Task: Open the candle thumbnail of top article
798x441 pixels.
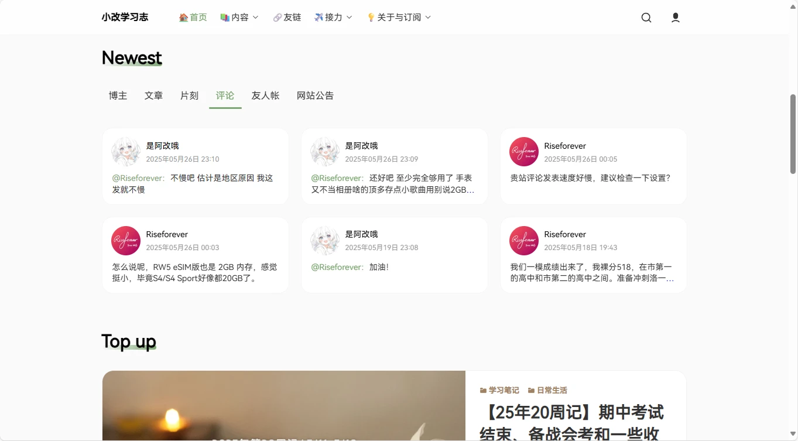Action: point(284,406)
